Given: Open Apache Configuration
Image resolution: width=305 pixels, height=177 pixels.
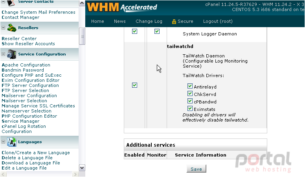Looking at the screenshot, I should click(x=26, y=65).
